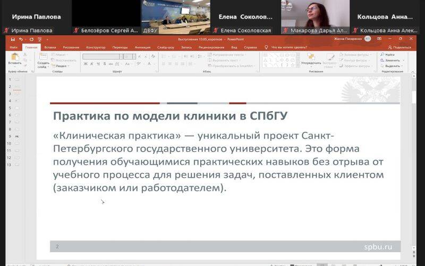Click the Поделиться (Share) button

[x=400, y=47]
